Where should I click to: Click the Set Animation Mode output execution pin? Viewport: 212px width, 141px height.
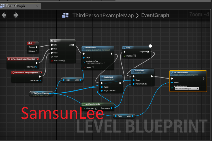point(204,79)
